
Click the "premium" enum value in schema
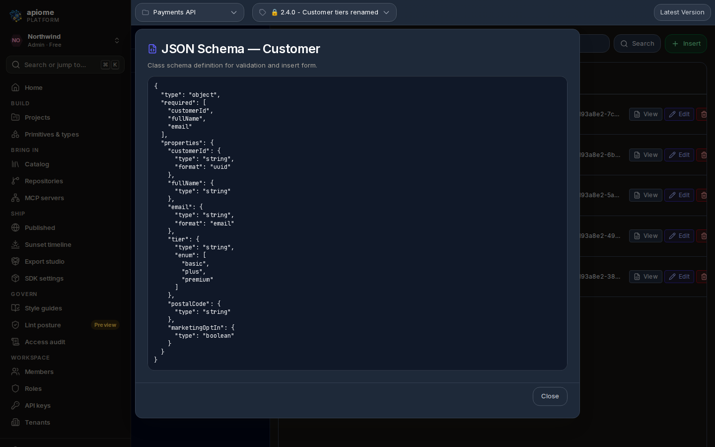pyautogui.click(x=197, y=280)
